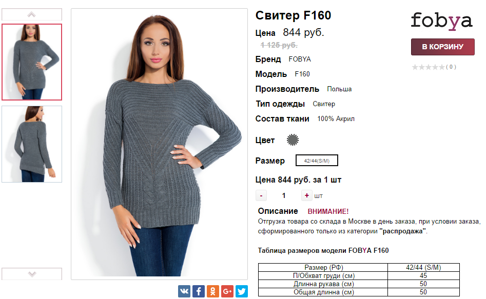Share the sweater on VK
Image resolution: width=486 pixels, height=299 pixels.
coord(184,291)
